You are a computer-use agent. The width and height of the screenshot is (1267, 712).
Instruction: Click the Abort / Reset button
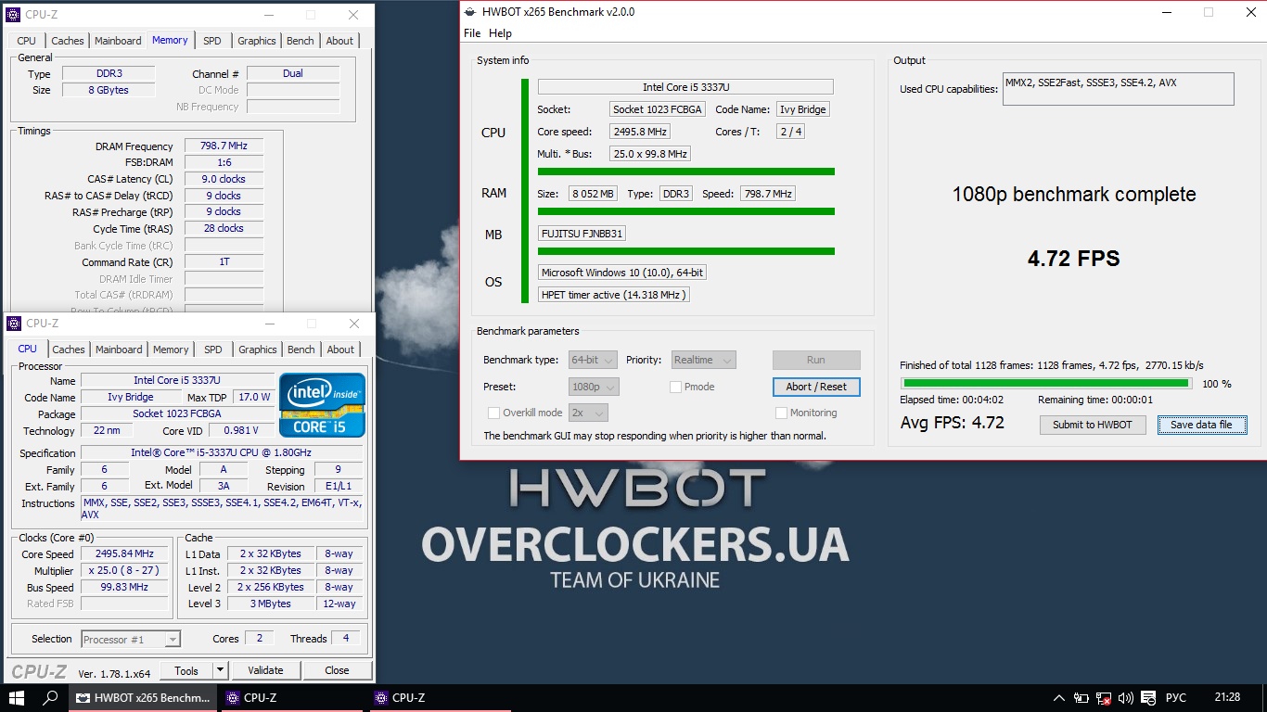pos(816,387)
